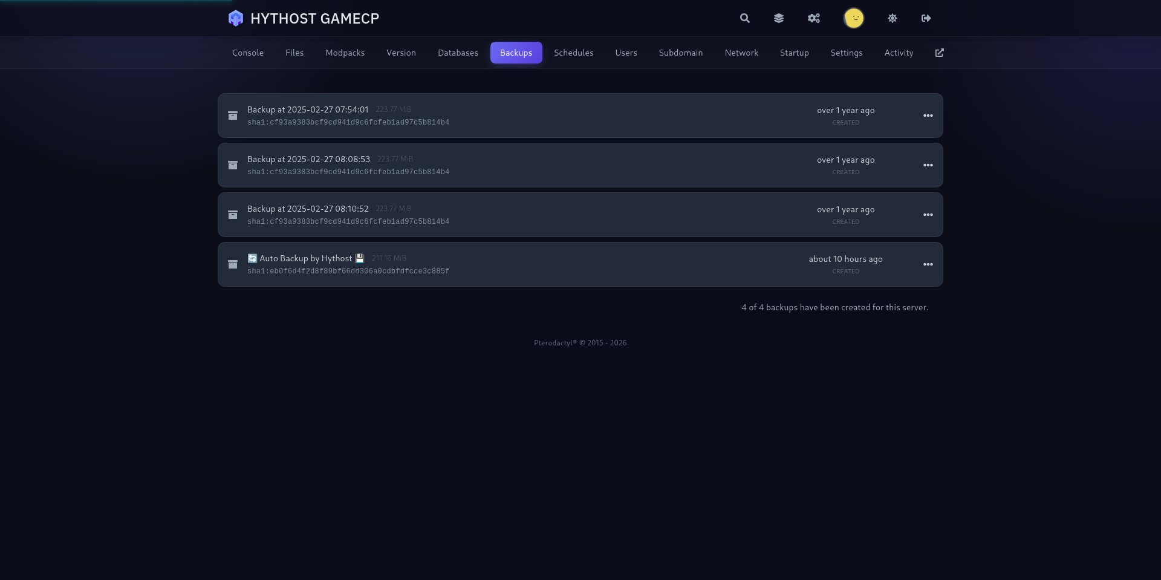Click archive icon of Auto Backup row

(233, 264)
